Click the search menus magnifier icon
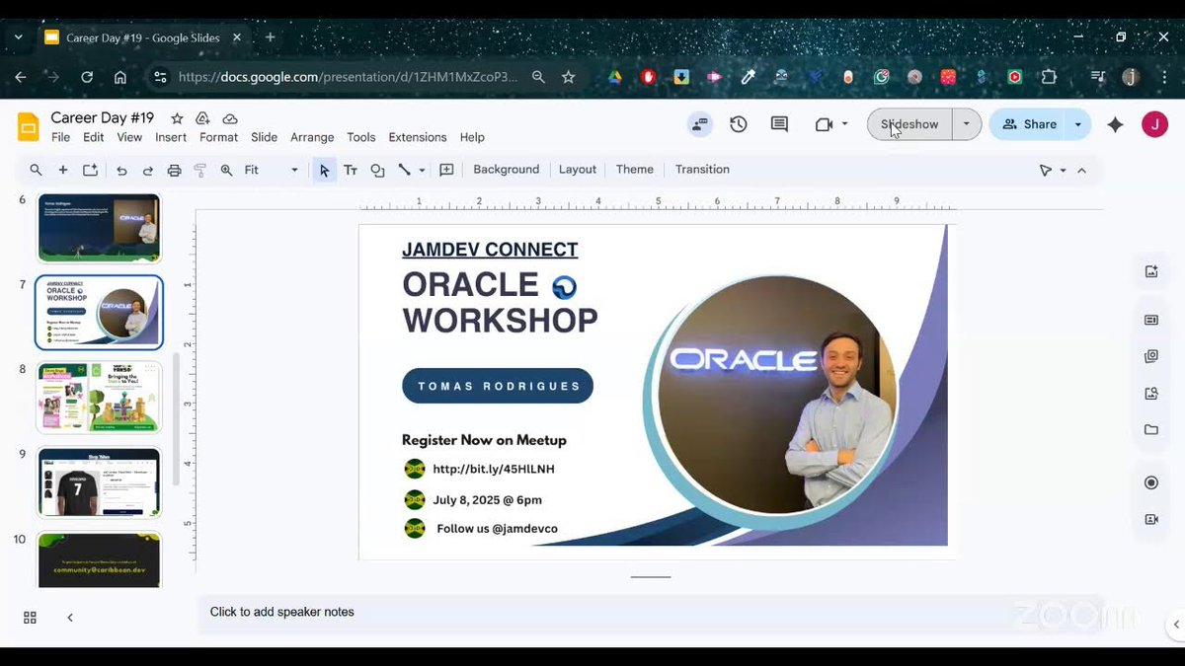 tap(36, 170)
